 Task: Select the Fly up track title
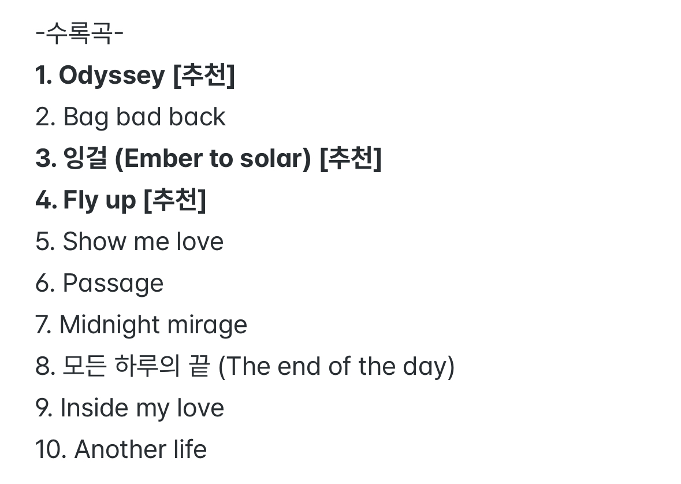pos(99,200)
